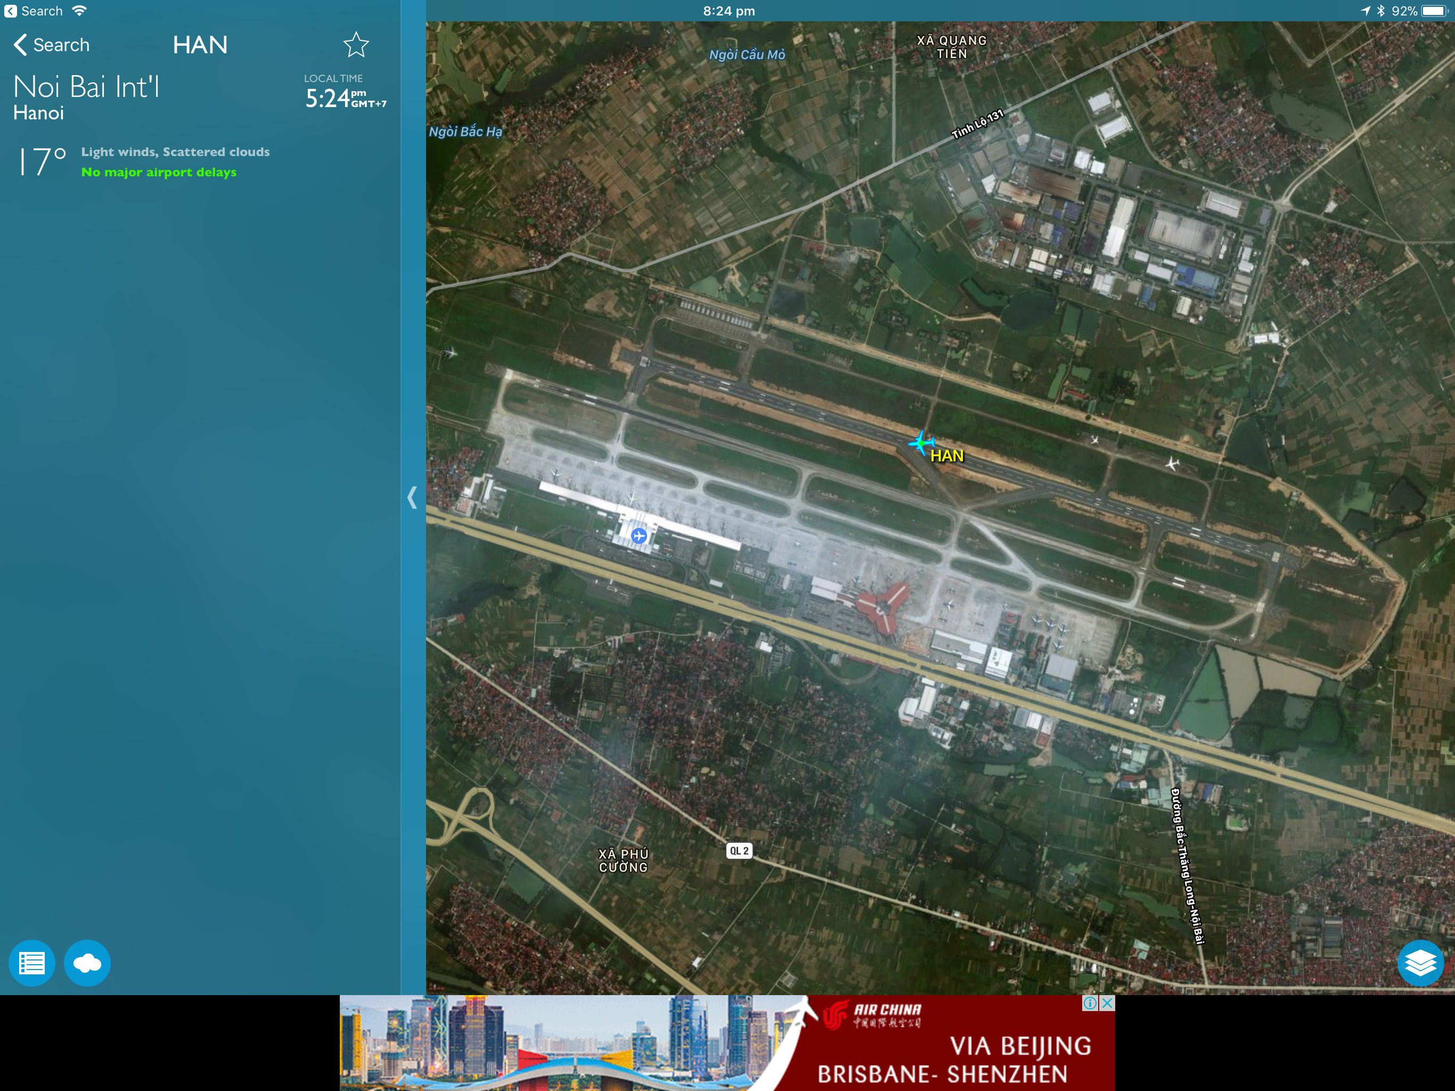Open the flight list view button

(x=31, y=963)
